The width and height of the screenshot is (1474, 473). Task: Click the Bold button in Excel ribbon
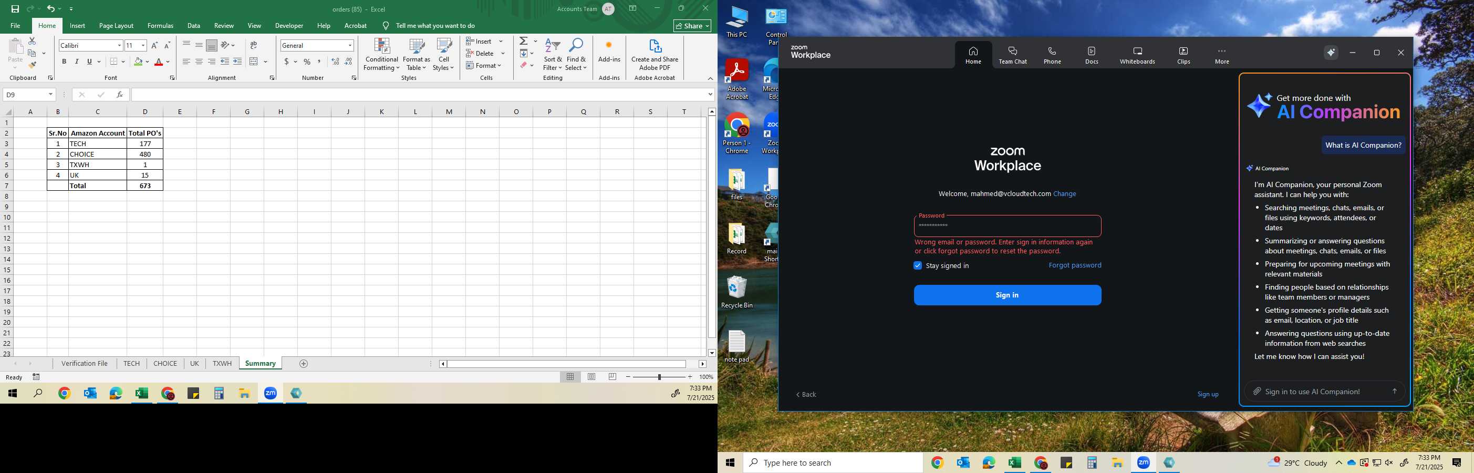click(x=64, y=62)
